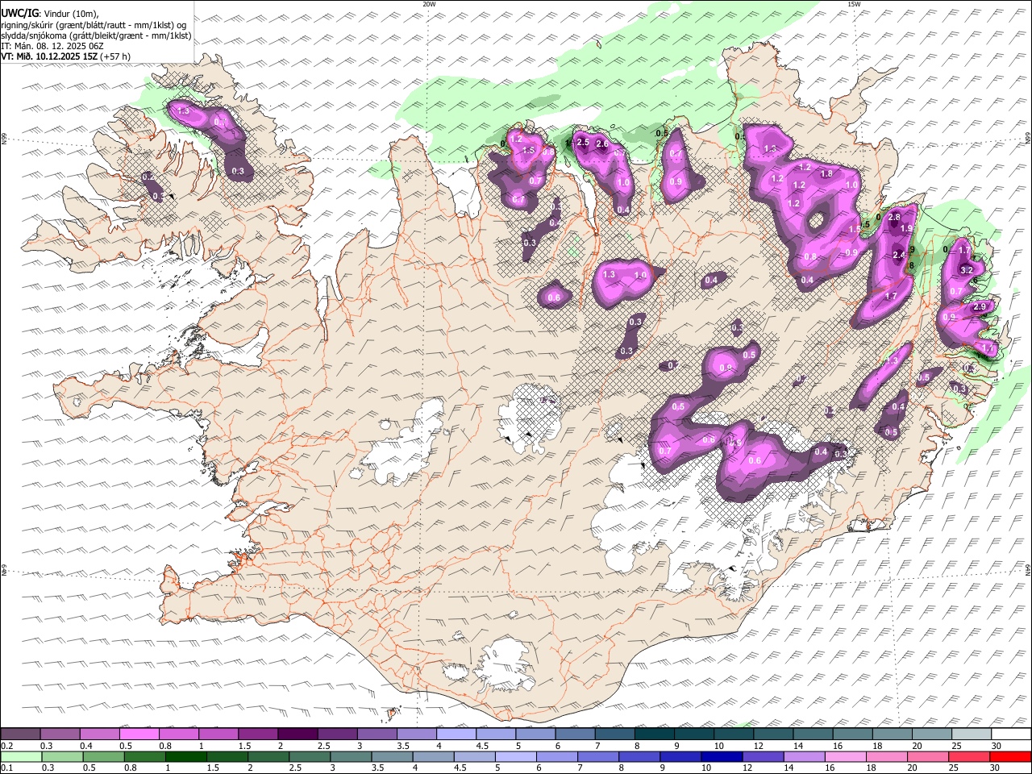Click the '2.5' value on the north coast

click(583, 142)
